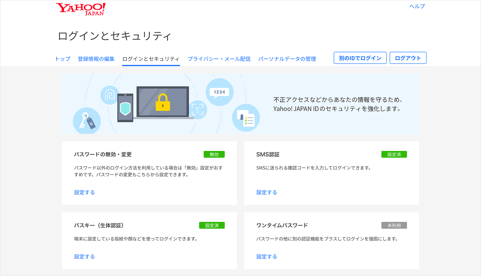Click the SMS認証 heading
Screen dimensions: 481x276
click(268, 154)
